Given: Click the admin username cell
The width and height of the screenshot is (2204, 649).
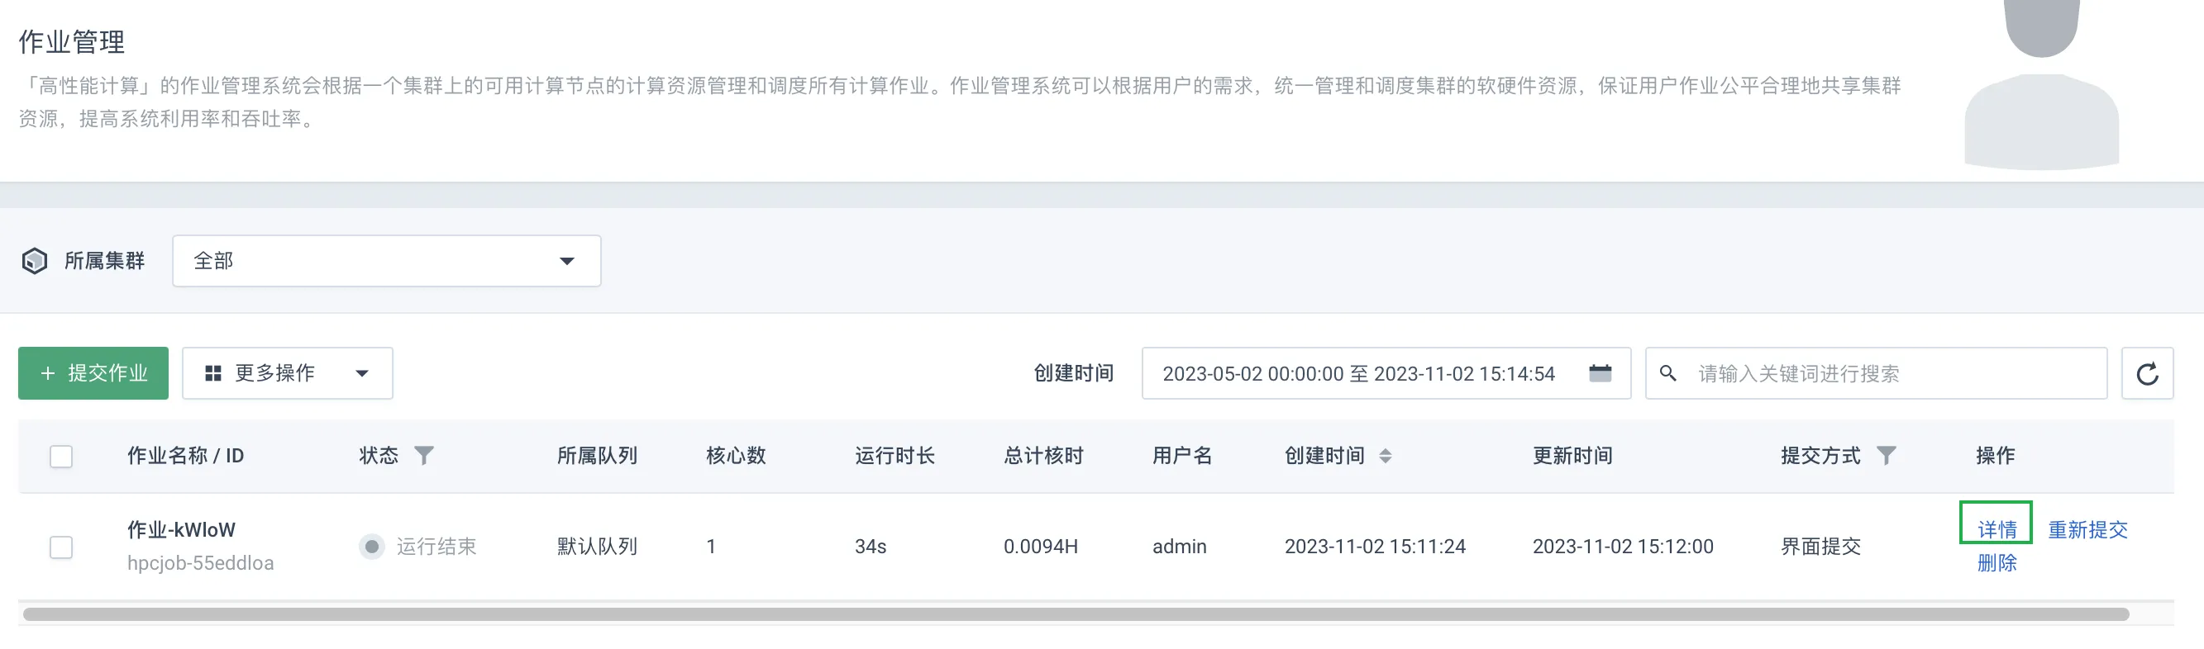Looking at the screenshot, I should pos(1179,547).
